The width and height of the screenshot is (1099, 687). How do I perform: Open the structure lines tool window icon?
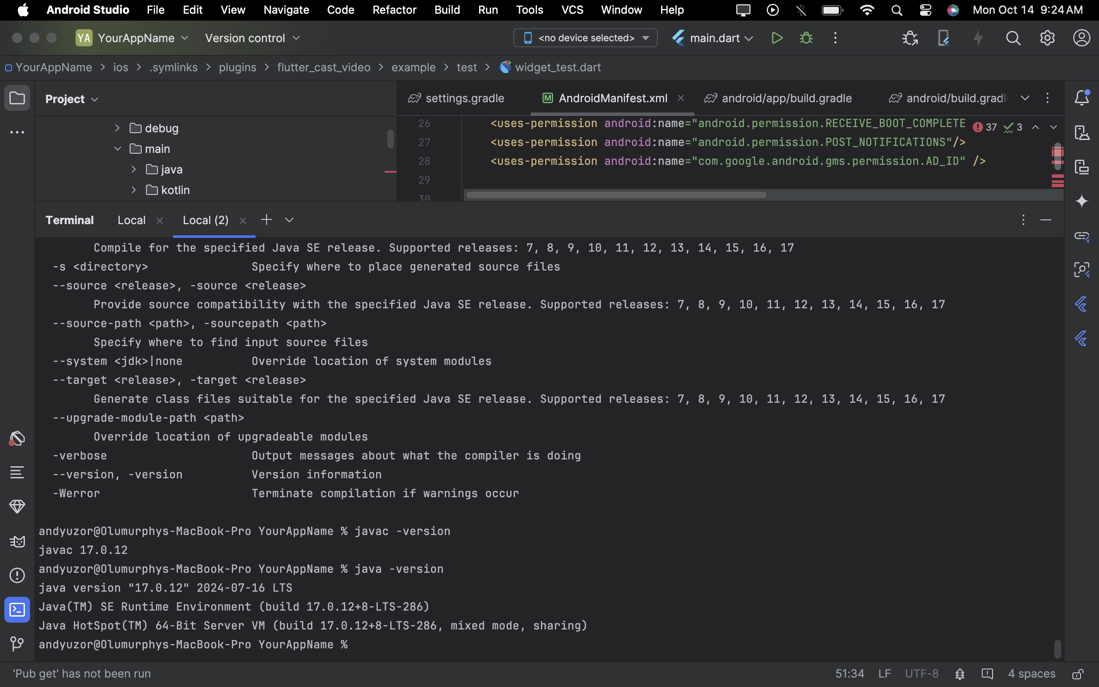17,473
